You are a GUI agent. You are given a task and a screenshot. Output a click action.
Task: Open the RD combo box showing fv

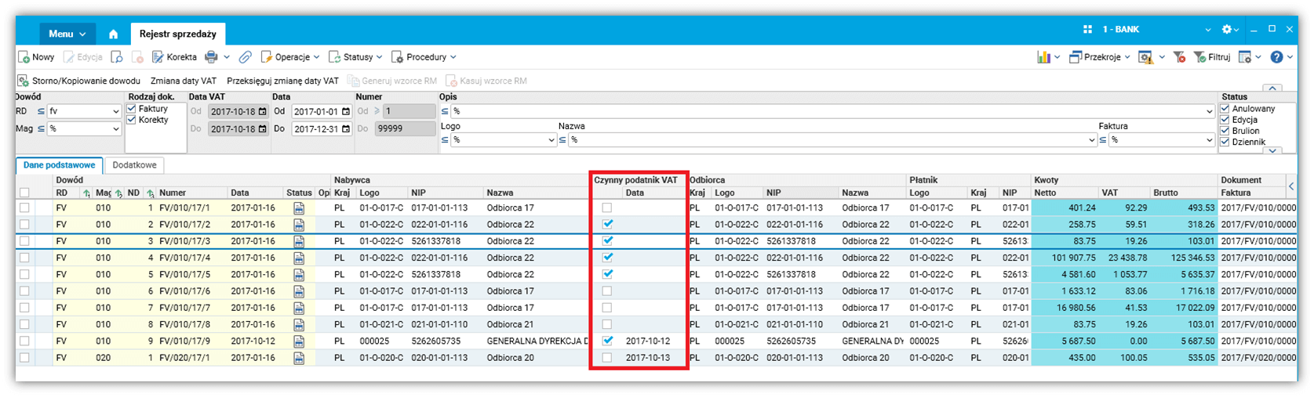click(x=84, y=111)
